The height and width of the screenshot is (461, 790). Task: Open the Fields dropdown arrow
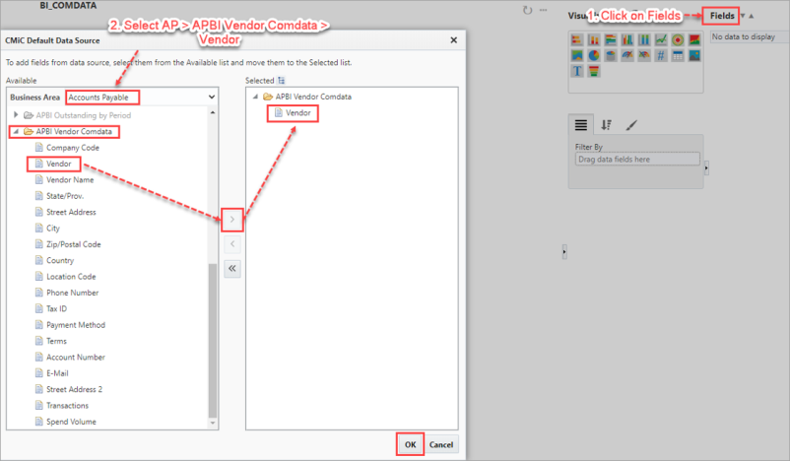(x=742, y=16)
